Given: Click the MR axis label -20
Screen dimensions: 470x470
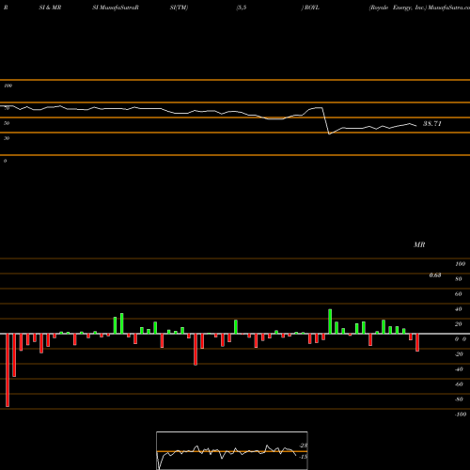Looking at the screenshot, I should pyautogui.click(x=459, y=354).
